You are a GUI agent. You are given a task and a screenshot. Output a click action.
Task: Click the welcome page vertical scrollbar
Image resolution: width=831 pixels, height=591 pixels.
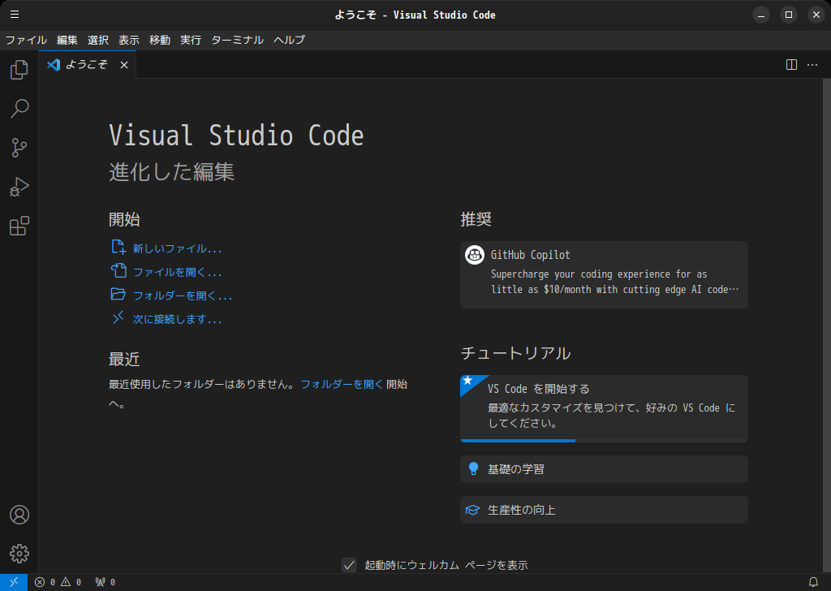pos(827,326)
